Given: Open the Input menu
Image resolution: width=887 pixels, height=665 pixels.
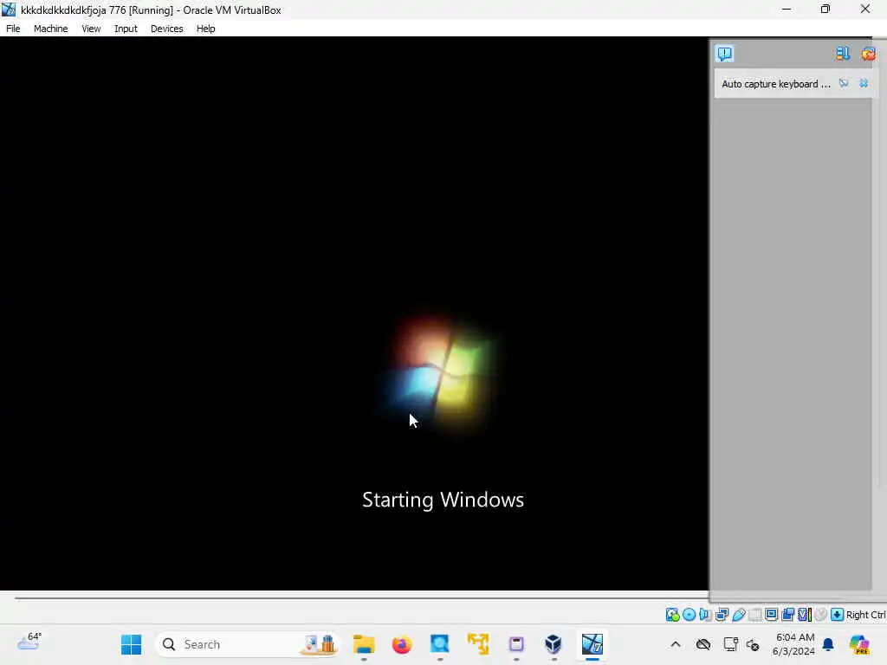Looking at the screenshot, I should coord(126,29).
